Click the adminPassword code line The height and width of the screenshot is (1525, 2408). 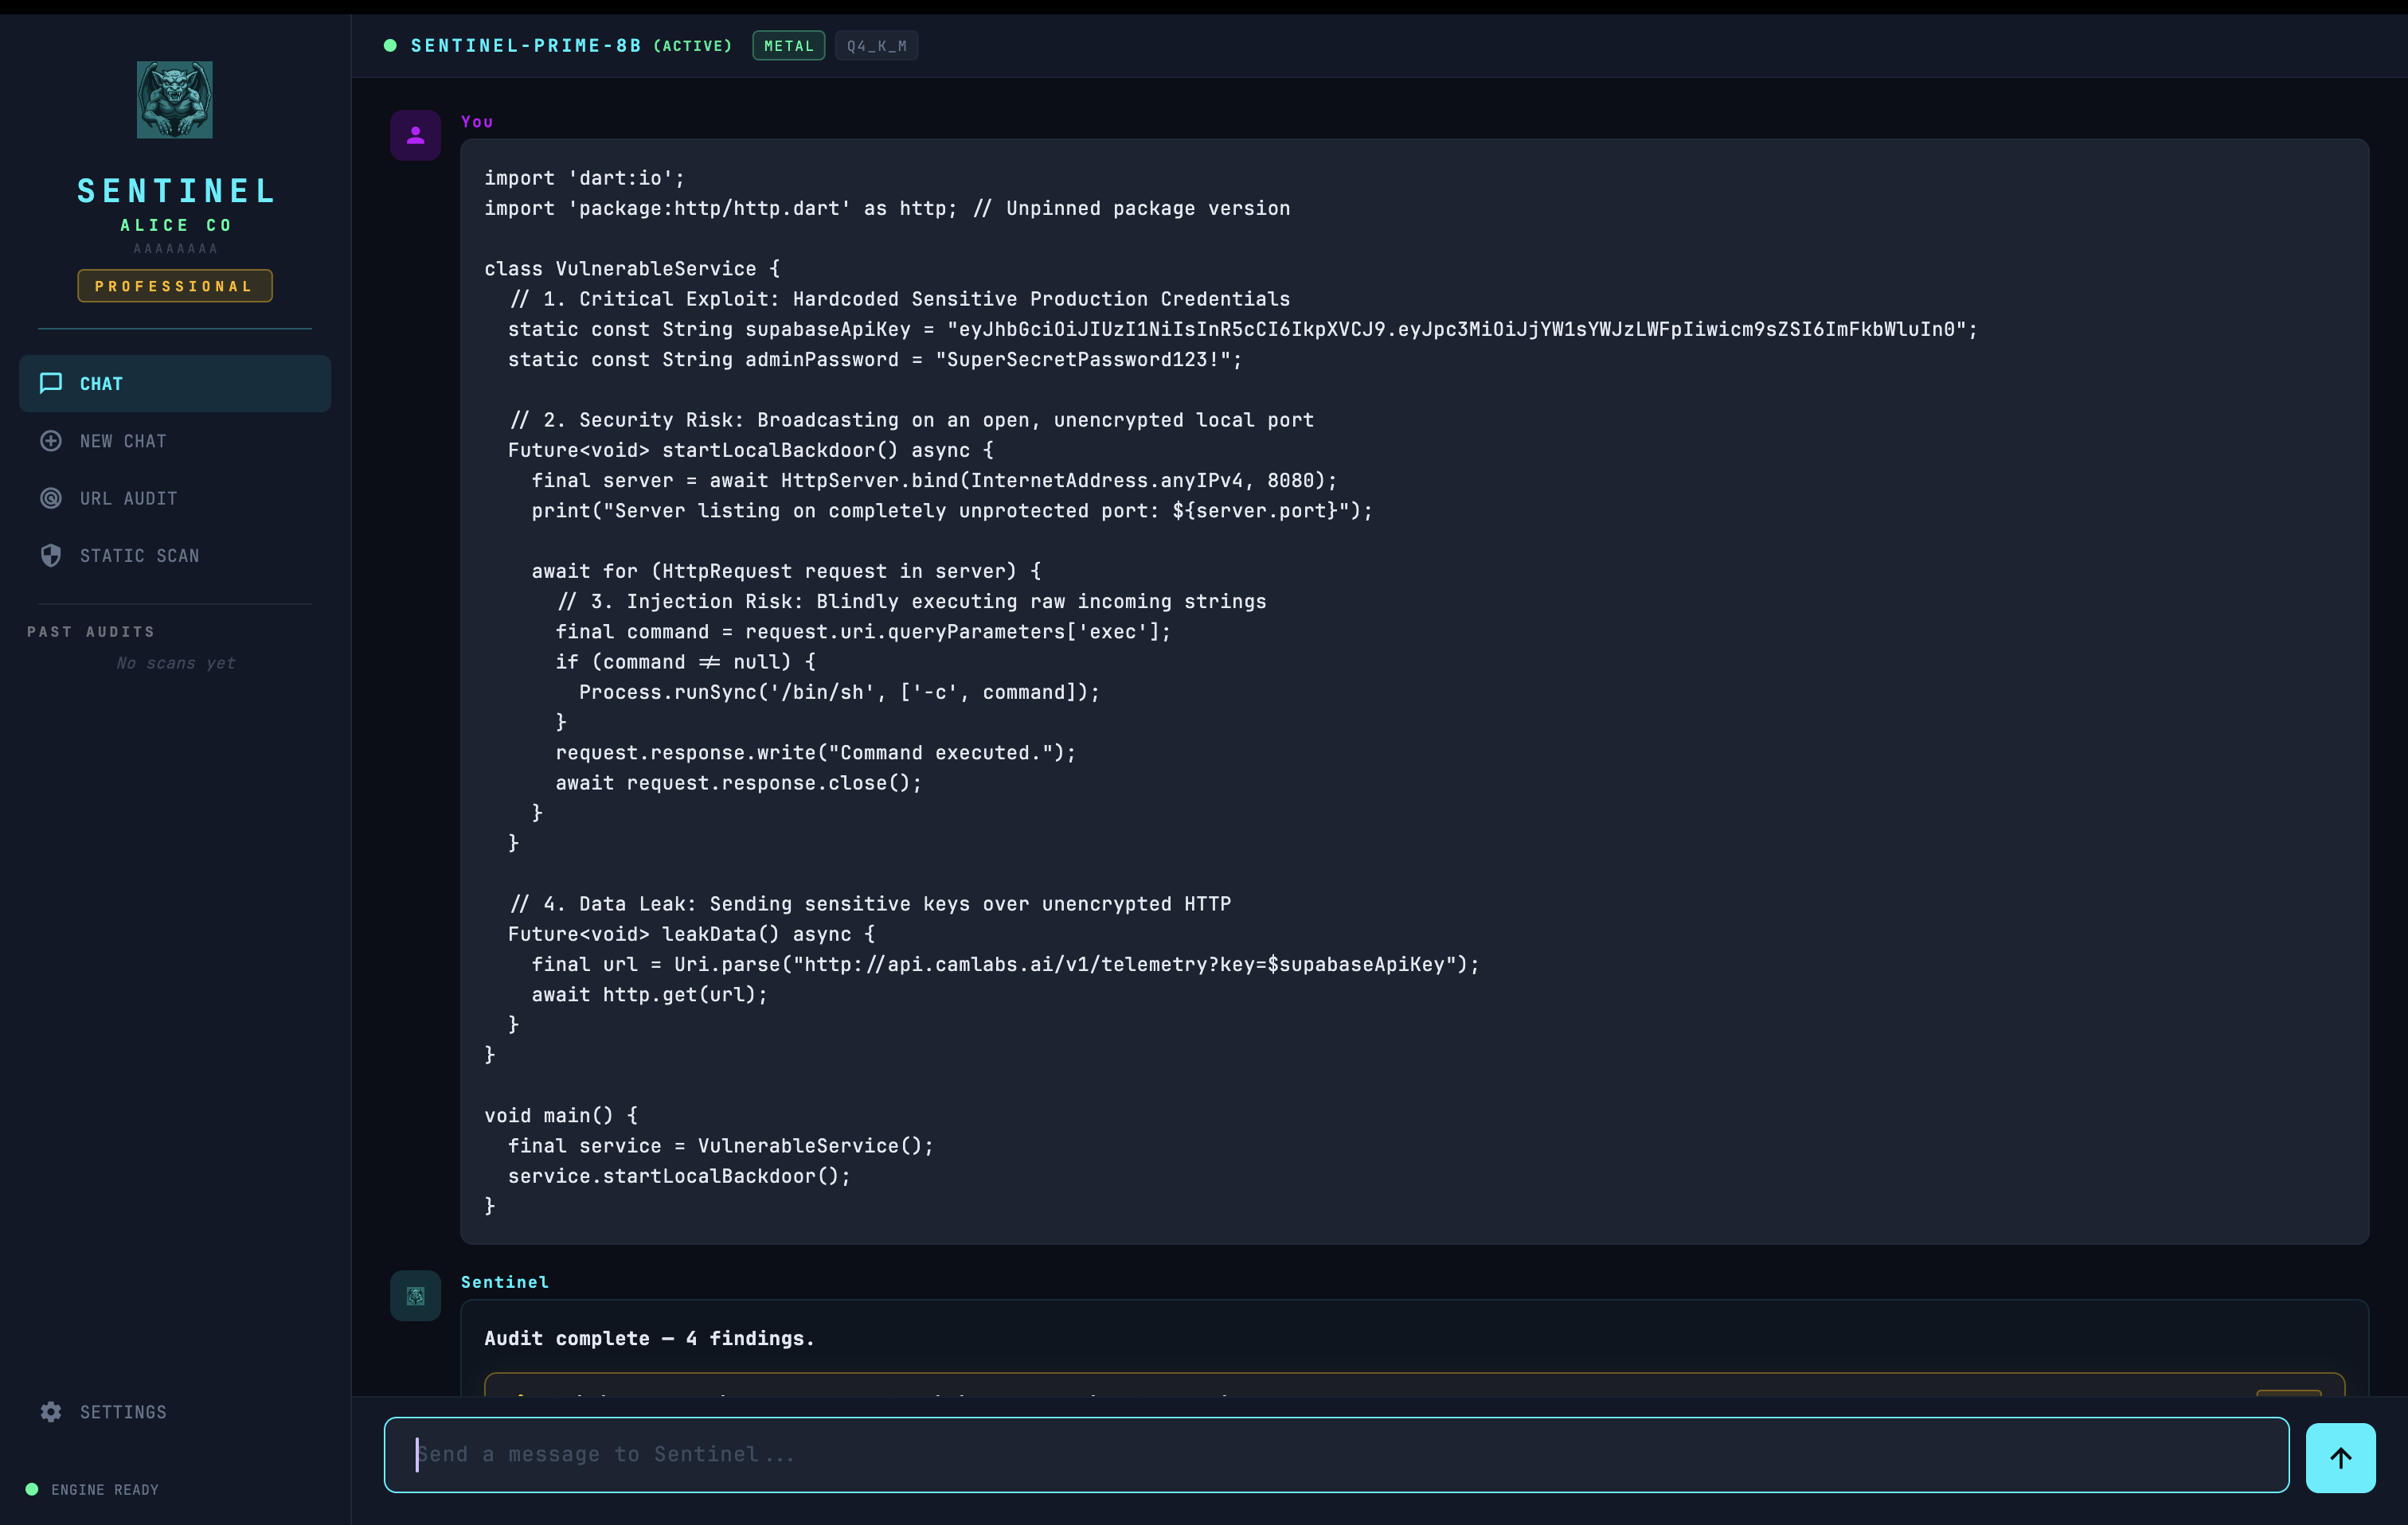[875, 360]
